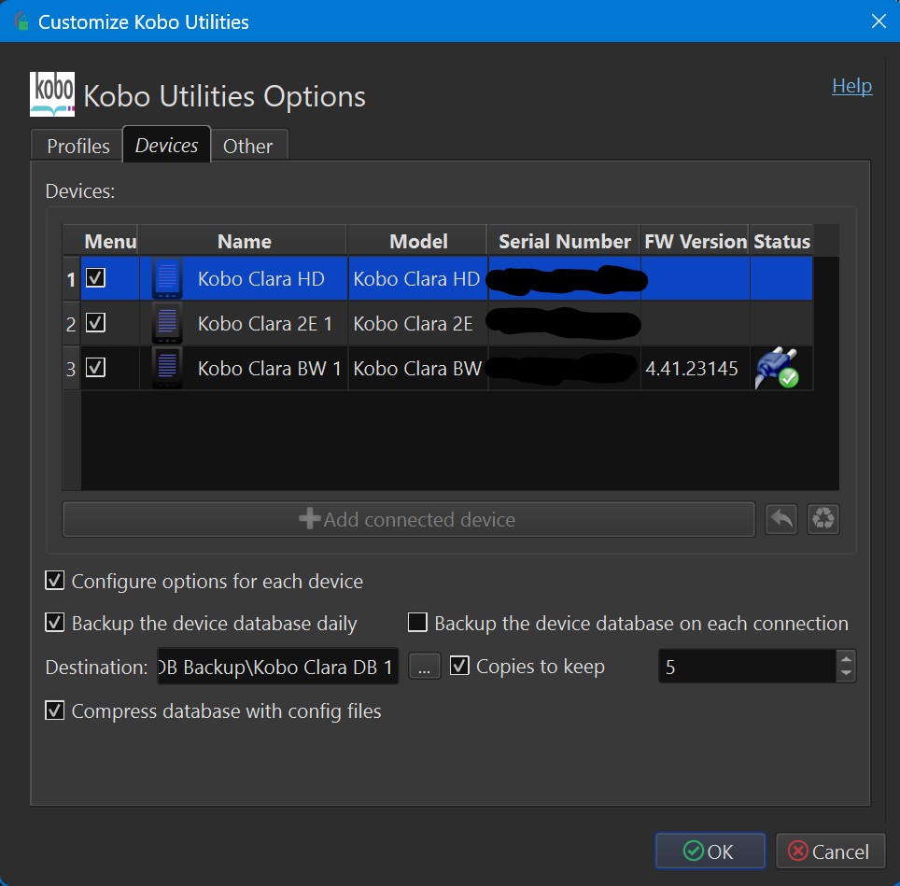Increase copies to keep with up arrow
The height and width of the screenshot is (886, 900).
point(846,658)
